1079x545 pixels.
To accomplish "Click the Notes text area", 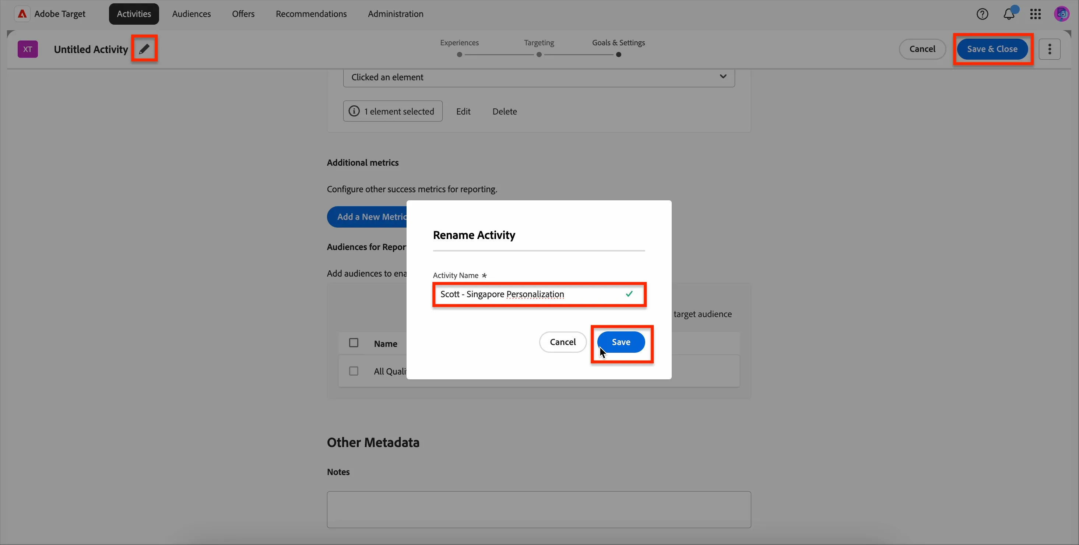I will [x=539, y=509].
